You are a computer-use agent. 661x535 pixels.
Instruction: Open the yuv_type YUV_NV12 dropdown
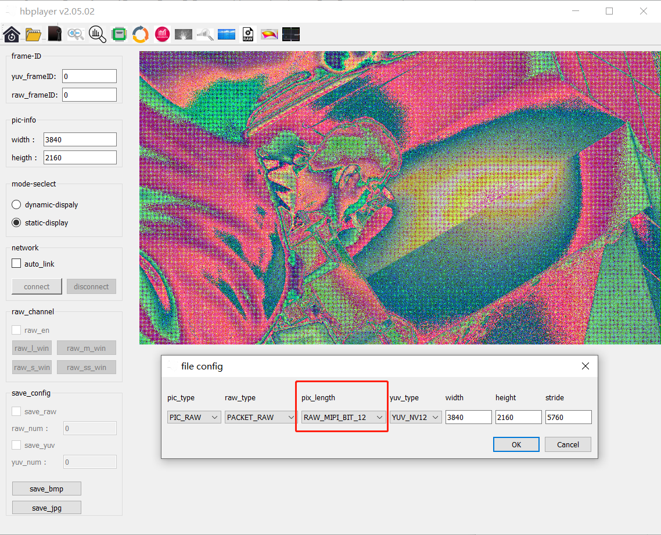point(416,417)
